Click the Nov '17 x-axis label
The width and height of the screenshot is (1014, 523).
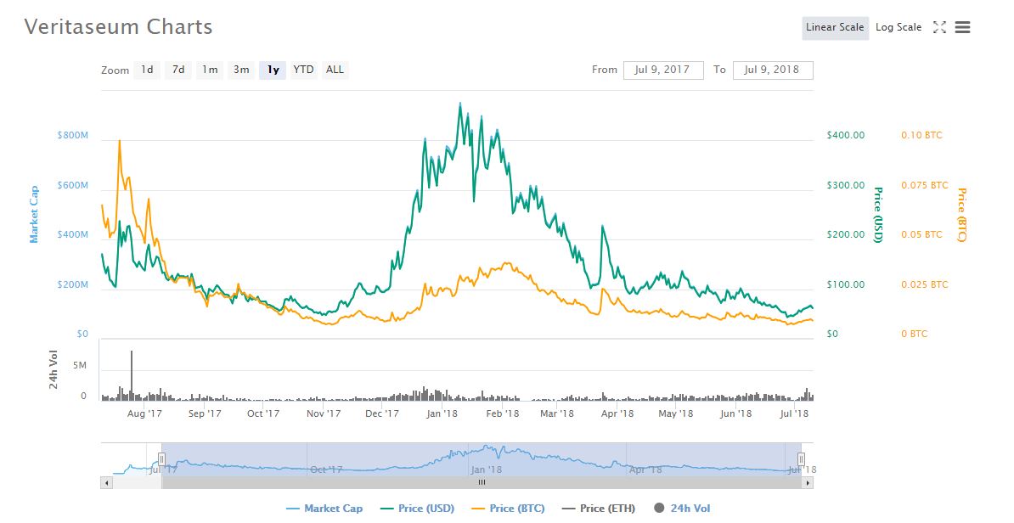click(x=324, y=413)
